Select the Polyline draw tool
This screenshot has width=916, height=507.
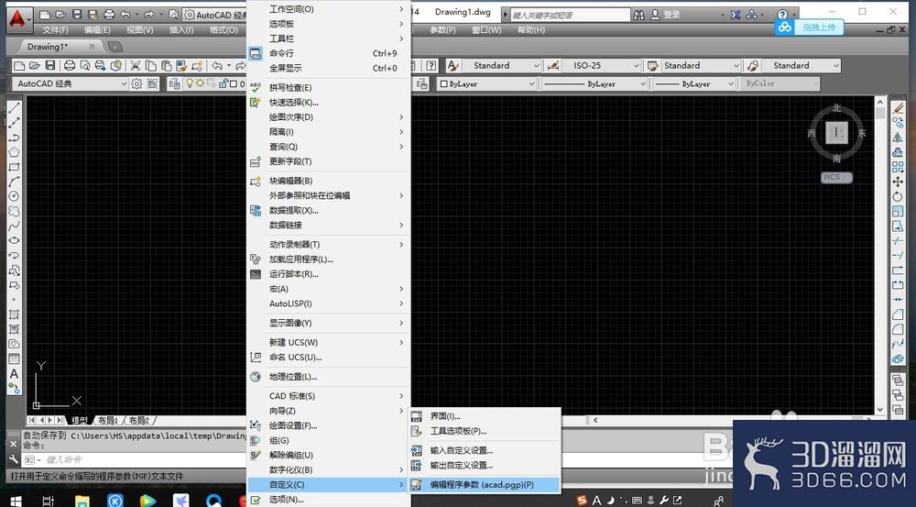coord(14,137)
